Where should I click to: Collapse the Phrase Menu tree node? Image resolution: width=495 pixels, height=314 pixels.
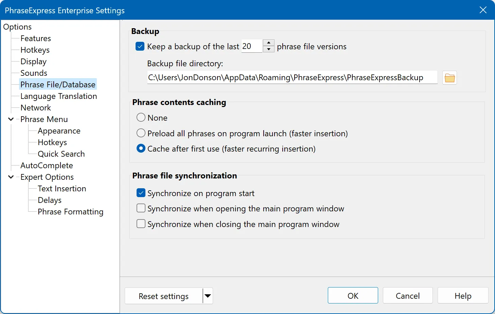point(11,119)
